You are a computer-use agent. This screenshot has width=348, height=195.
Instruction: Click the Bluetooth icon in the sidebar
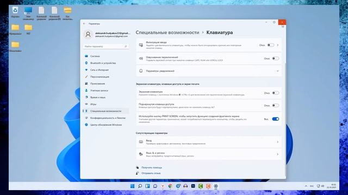(x=86, y=63)
